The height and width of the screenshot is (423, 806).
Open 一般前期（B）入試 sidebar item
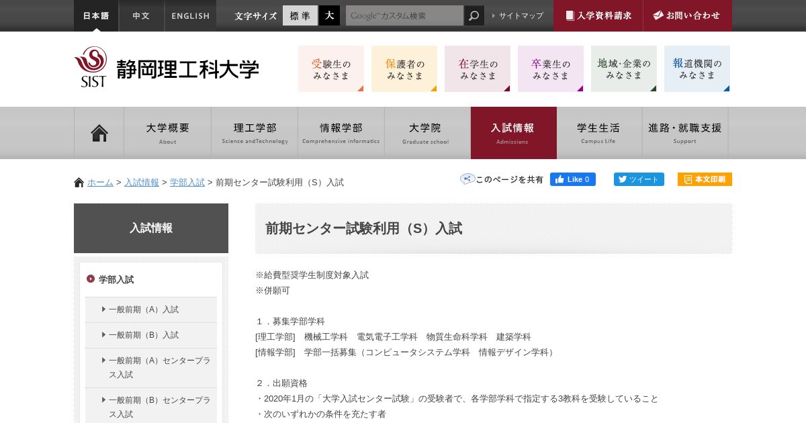(151, 335)
